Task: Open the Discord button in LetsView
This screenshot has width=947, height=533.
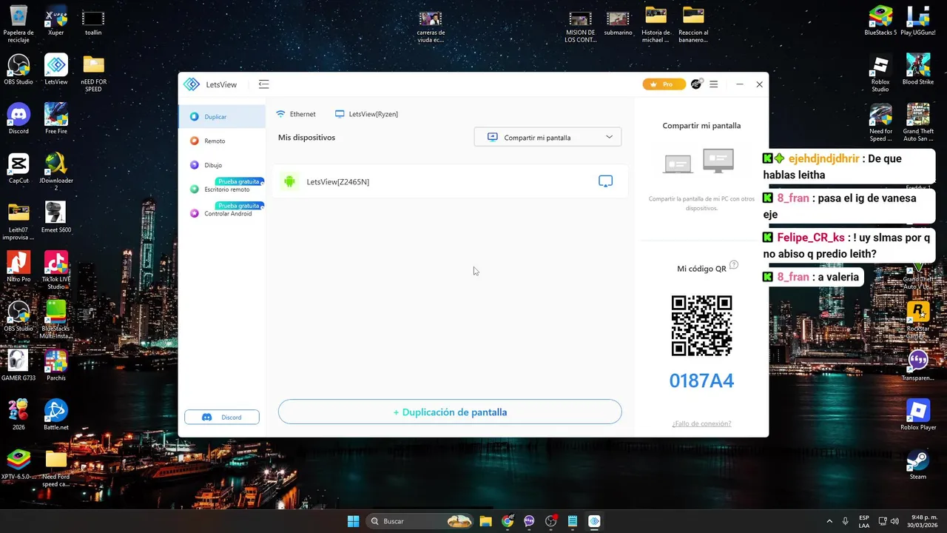Action: click(x=222, y=417)
